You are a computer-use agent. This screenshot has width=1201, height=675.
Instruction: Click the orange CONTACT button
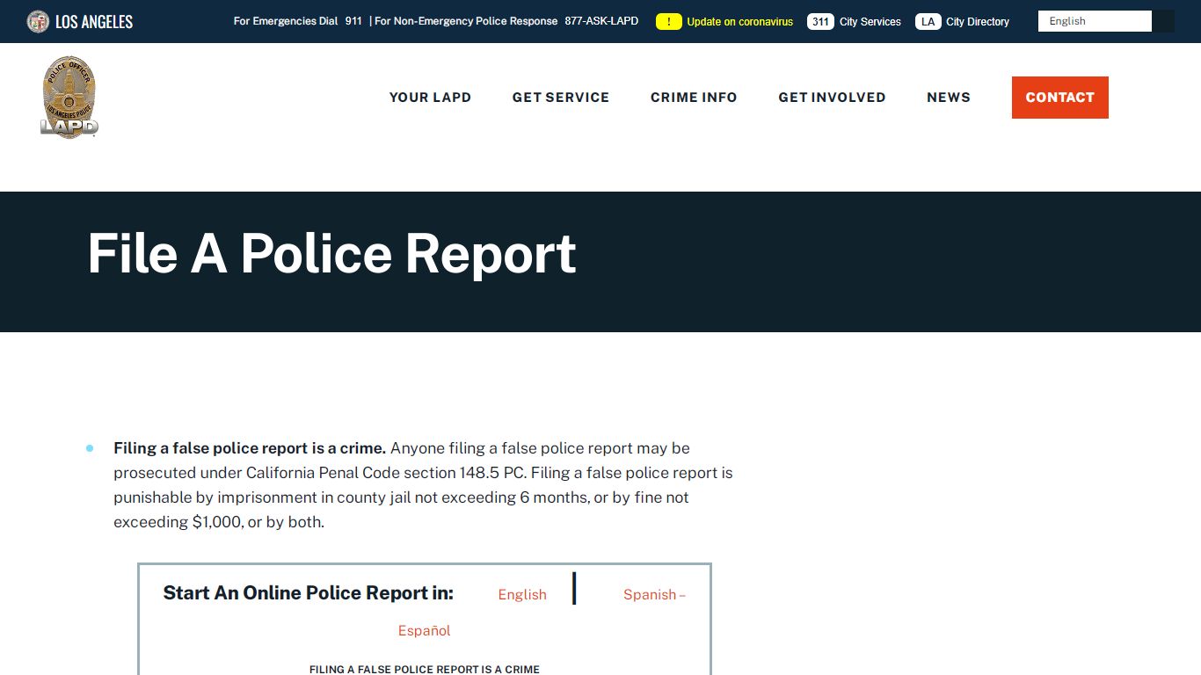[1060, 98]
